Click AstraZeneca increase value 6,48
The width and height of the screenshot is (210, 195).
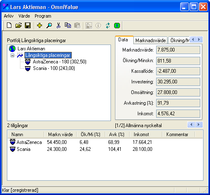coord(84,142)
